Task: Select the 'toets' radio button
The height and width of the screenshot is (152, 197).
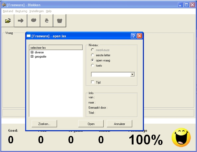Action: pos(93,66)
